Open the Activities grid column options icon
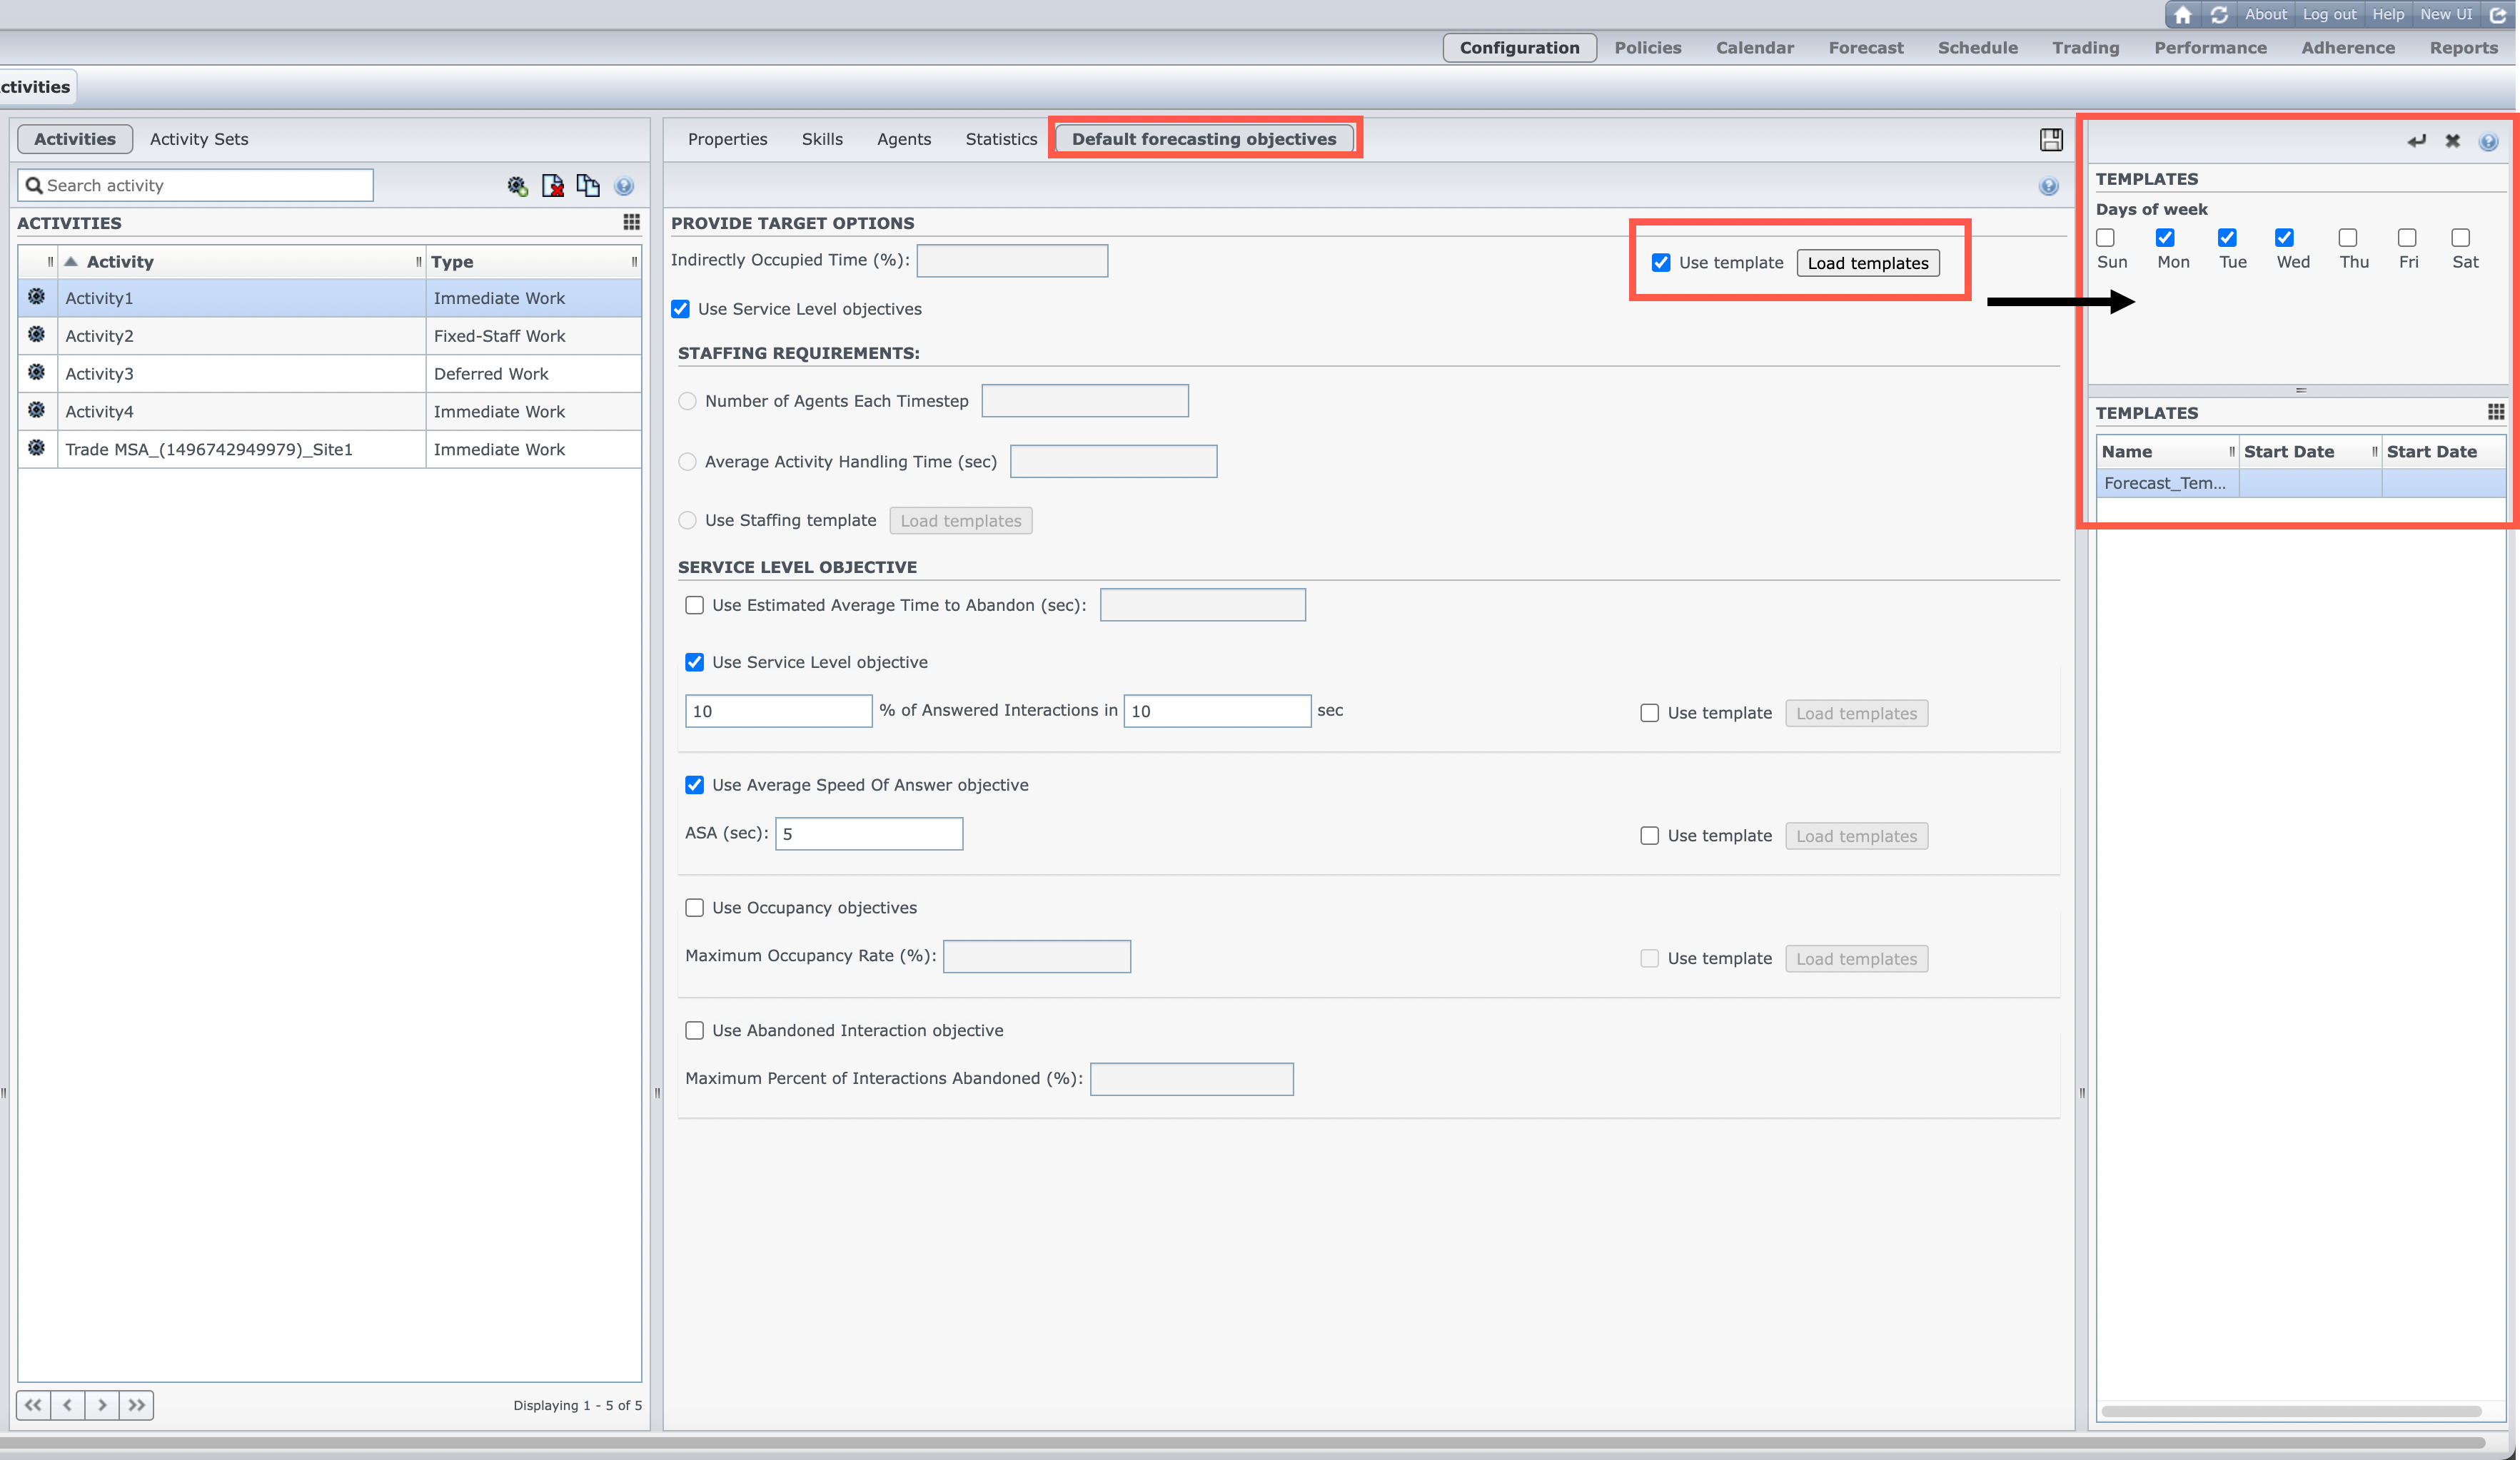The width and height of the screenshot is (2520, 1460). point(631,222)
